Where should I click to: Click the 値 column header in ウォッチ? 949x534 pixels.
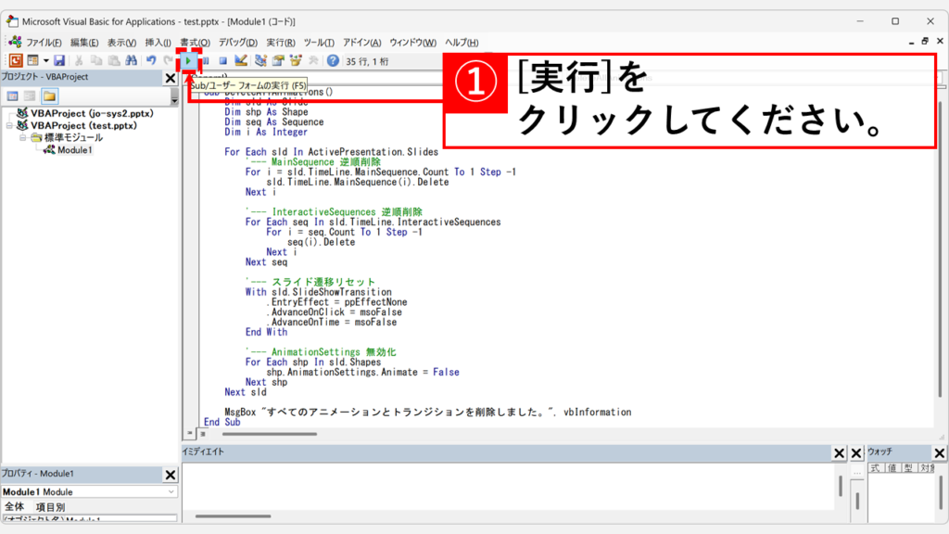[892, 468]
